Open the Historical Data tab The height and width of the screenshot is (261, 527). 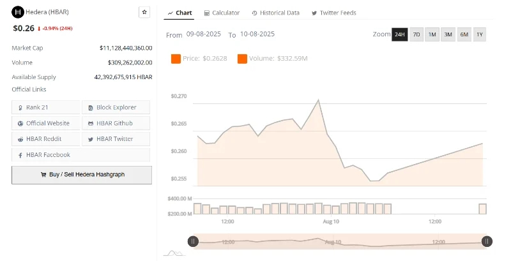pyautogui.click(x=275, y=13)
